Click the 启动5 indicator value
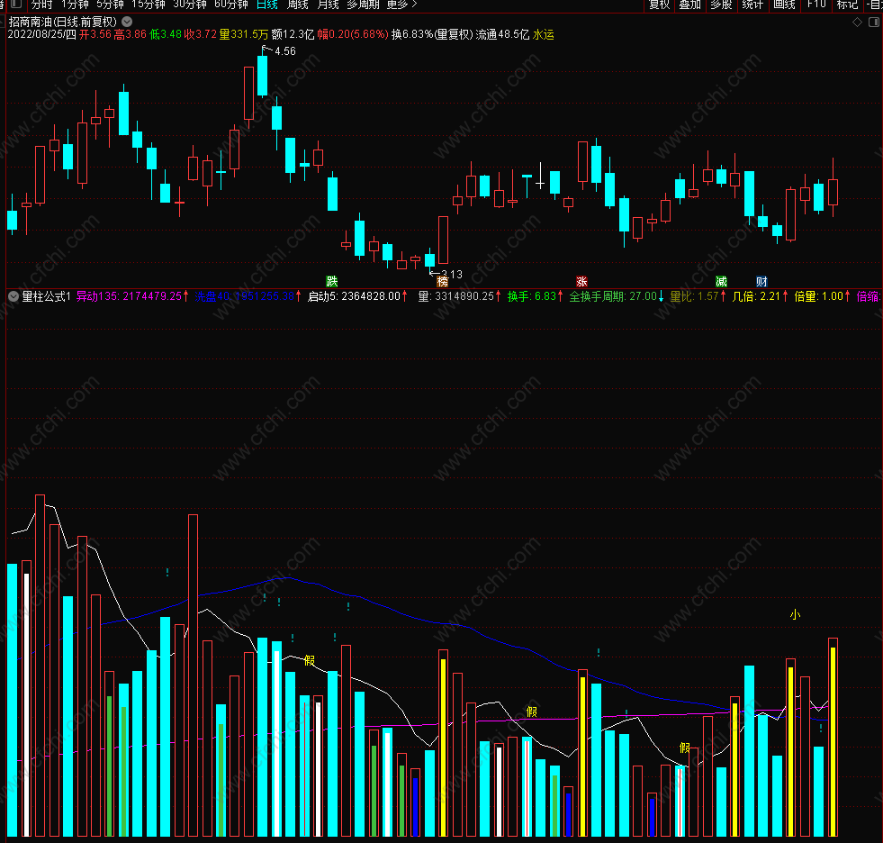883x843 pixels. coord(354,295)
